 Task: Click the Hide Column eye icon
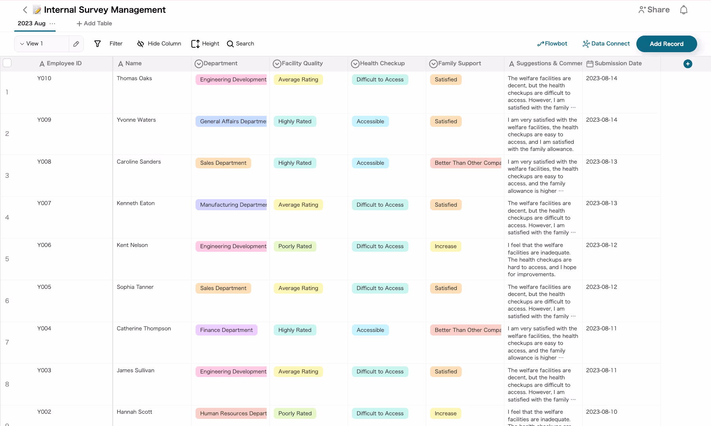140,44
